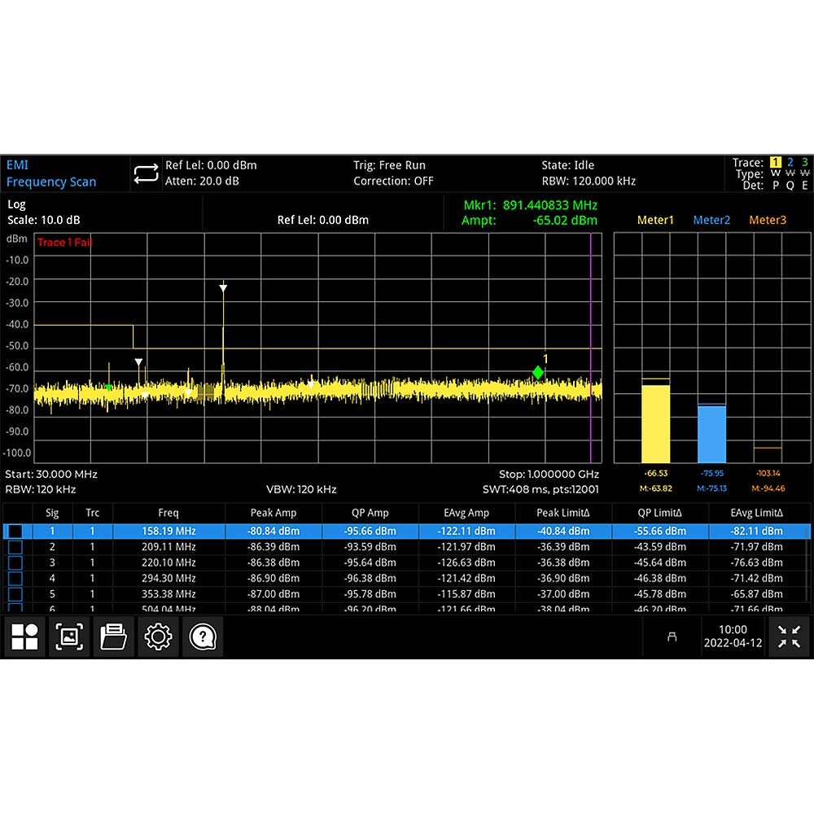This screenshot has width=814, height=814.
Task: Select the 209.11 MHz frequency cell
Action: point(168,547)
